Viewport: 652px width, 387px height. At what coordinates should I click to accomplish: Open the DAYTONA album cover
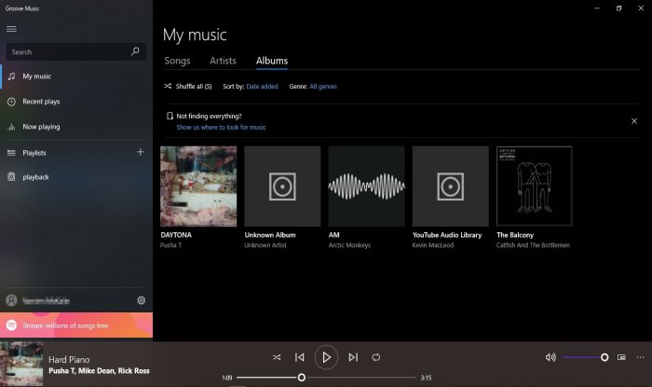198,186
